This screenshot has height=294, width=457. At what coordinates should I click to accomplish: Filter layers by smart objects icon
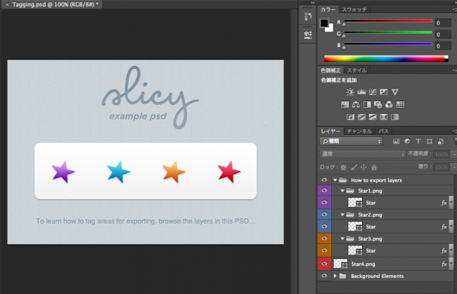440,141
